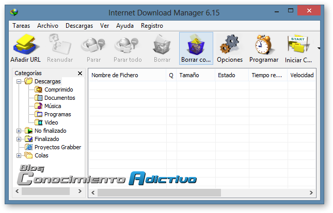Sort by Nombre de Fichero column
Screen dimensions: 333x213
point(127,75)
